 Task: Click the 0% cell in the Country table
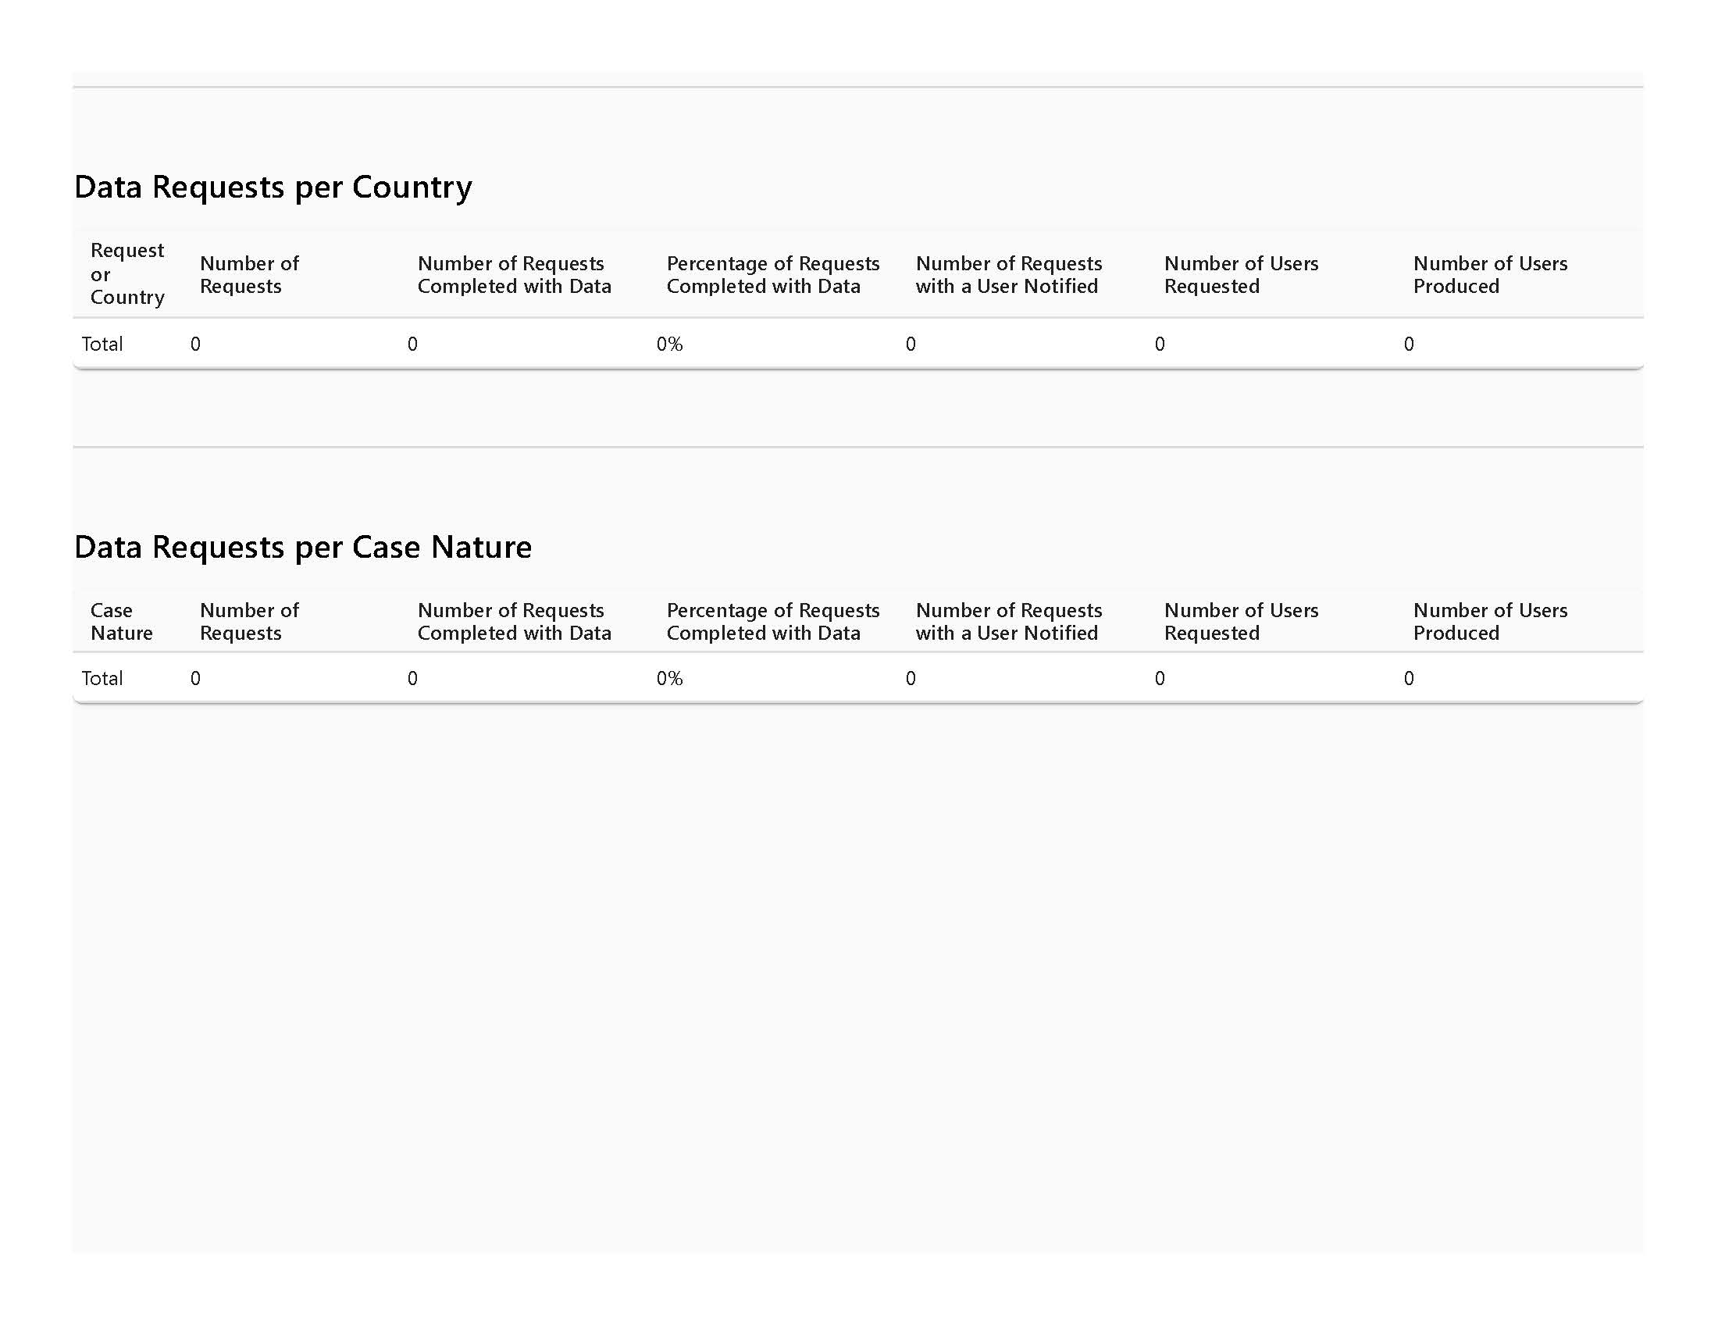tap(669, 344)
